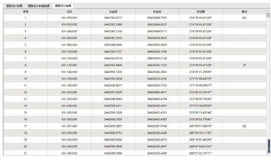Click easting value 38426644.9117
The image size is (271, 161).
point(157,31)
